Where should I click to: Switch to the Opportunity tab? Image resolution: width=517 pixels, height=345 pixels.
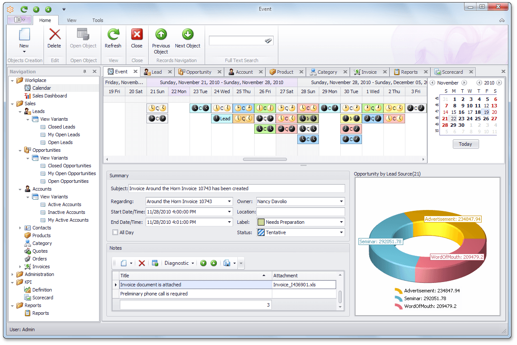point(198,72)
